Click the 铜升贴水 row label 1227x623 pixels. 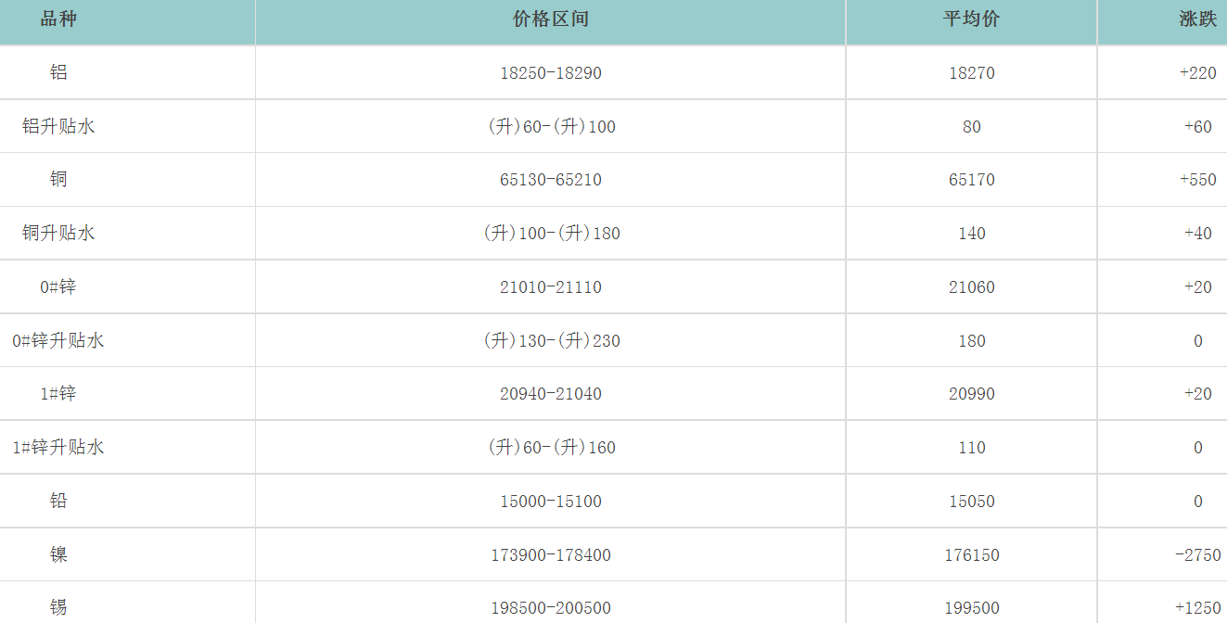(x=58, y=234)
